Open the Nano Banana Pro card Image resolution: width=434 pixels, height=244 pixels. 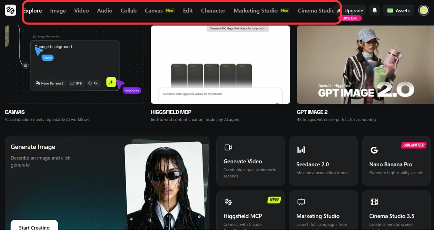pos(396,161)
